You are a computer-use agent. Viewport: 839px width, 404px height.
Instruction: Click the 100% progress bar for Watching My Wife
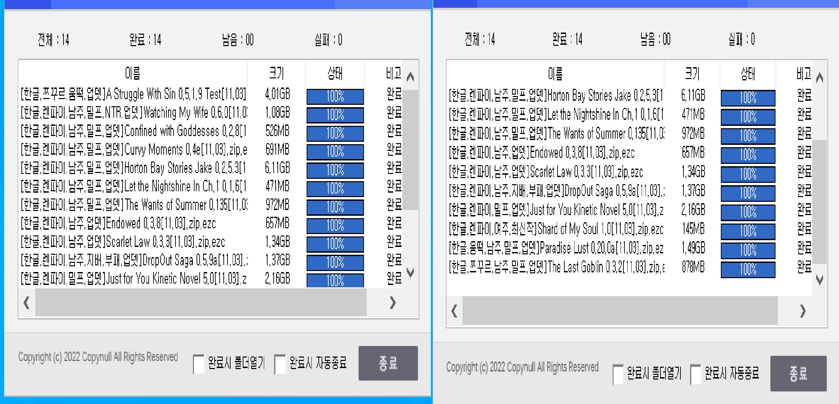pyautogui.click(x=335, y=115)
